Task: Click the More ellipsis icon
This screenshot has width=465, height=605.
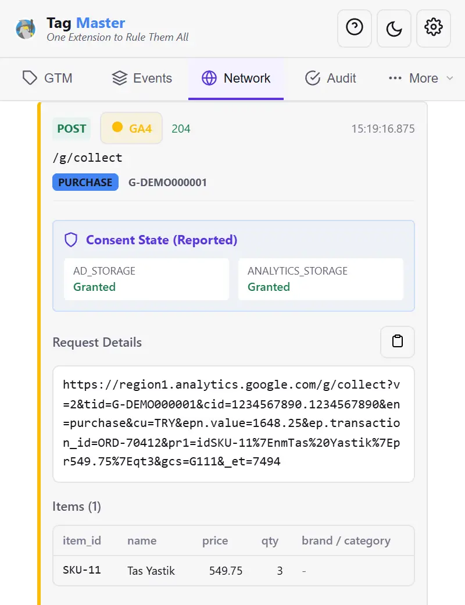Action: pos(395,79)
